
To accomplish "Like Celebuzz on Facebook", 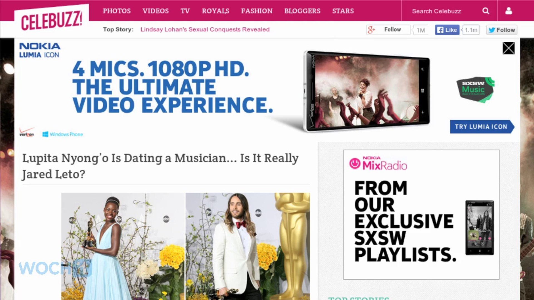I will (447, 30).
